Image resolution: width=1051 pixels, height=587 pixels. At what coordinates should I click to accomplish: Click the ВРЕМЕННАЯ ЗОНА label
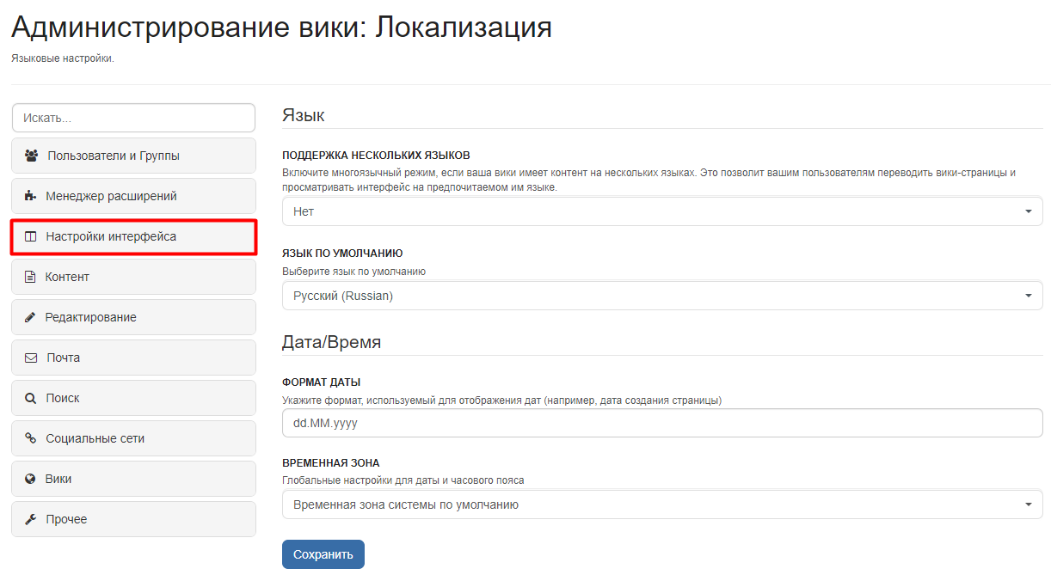point(331,463)
